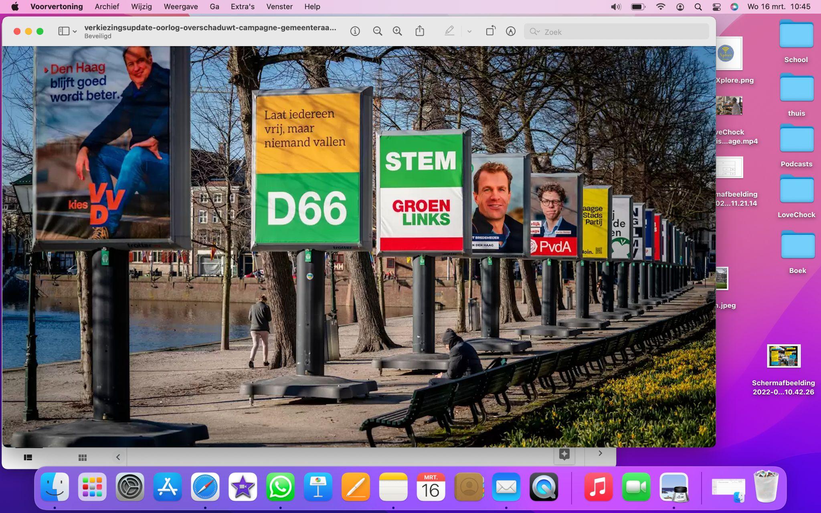This screenshot has height=513, width=821.
Task: Open Spotlight search in menu bar
Action: (x=698, y=6)
